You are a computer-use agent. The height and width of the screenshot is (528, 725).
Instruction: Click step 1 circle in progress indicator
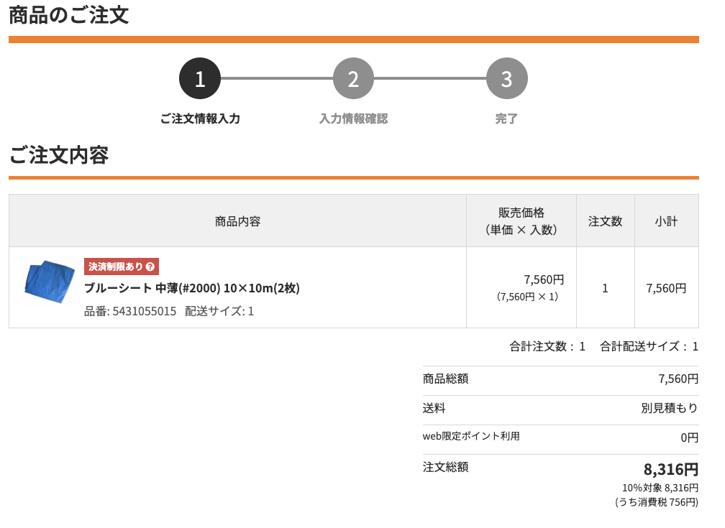point(200,78)
